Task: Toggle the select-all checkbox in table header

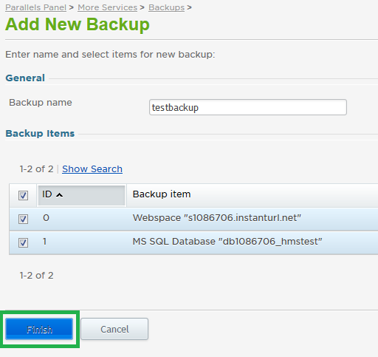Action: (x=23, y=195)
